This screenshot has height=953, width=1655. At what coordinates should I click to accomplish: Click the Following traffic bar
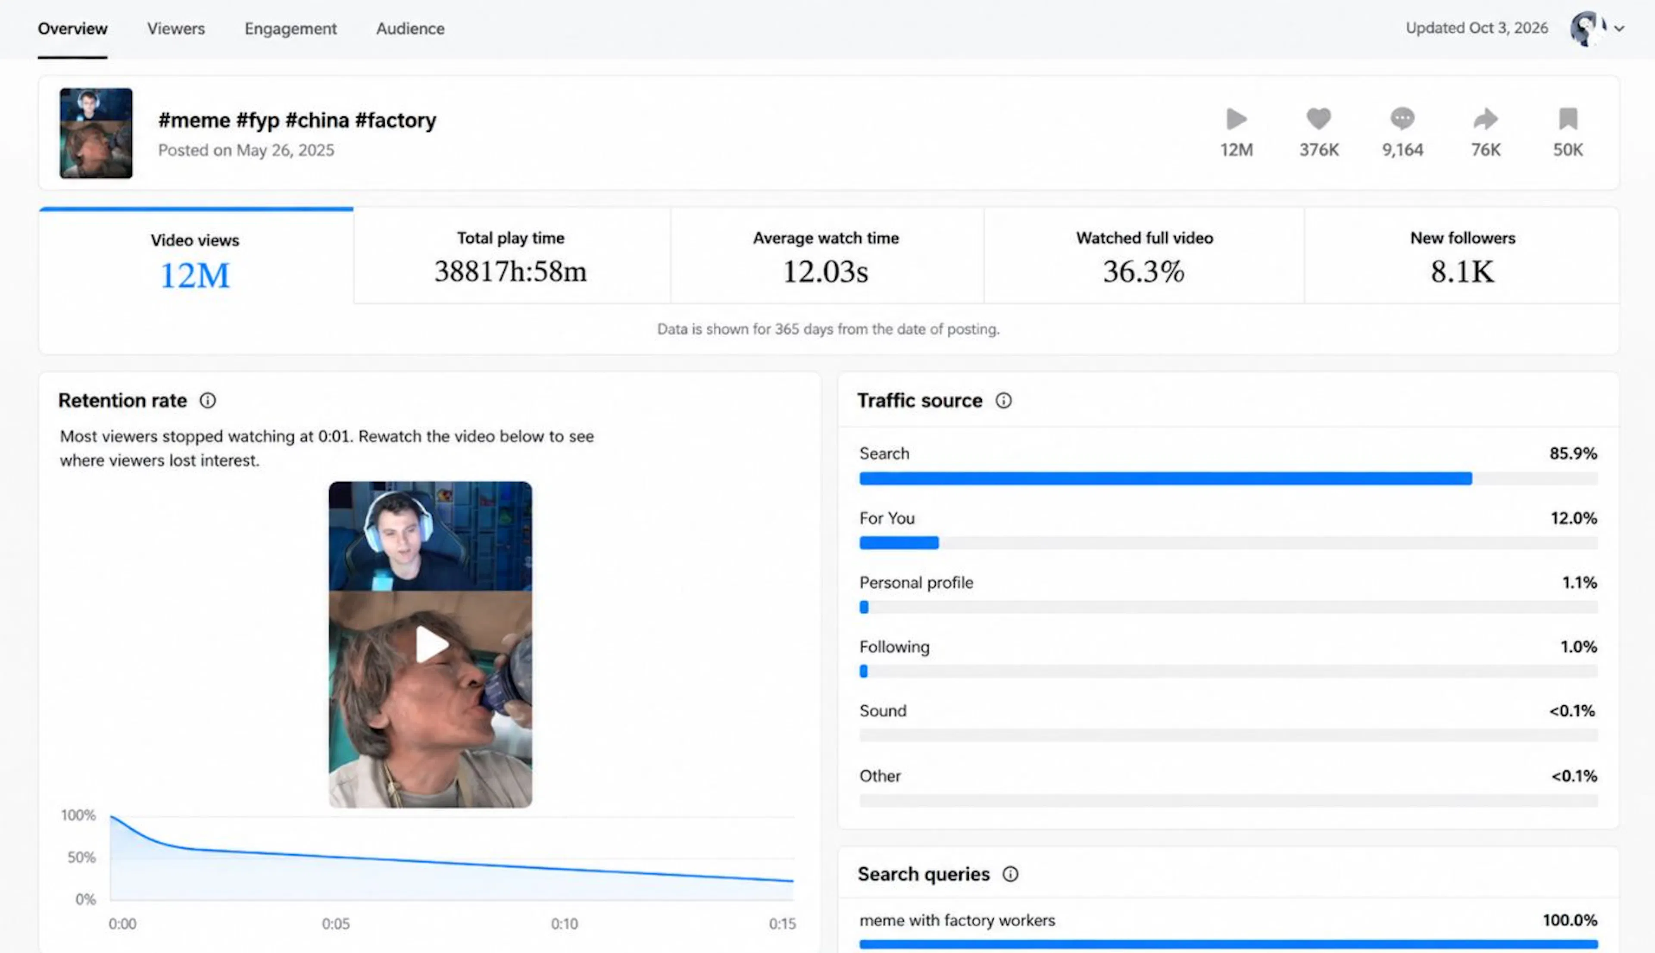coord(1228,672)
